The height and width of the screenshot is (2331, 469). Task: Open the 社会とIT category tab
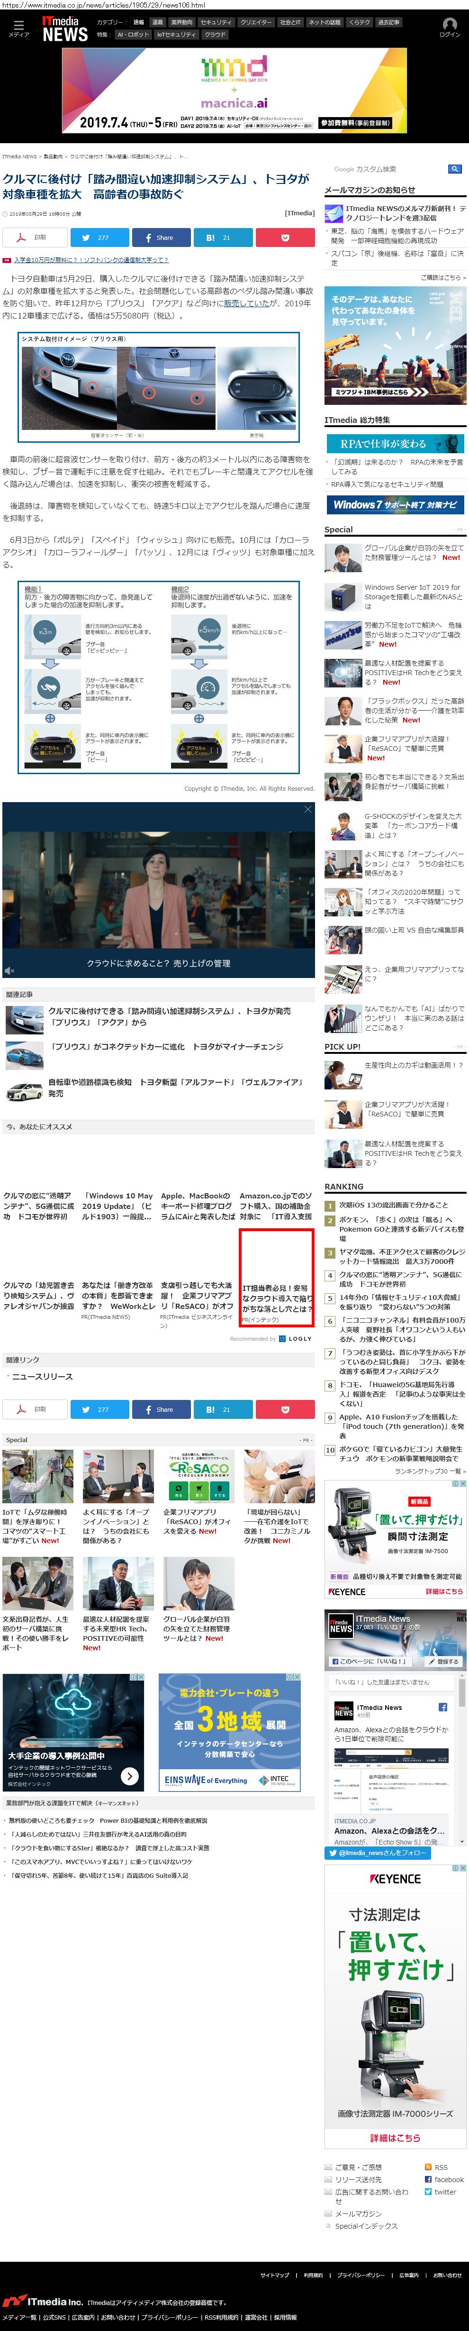[290, 22]
